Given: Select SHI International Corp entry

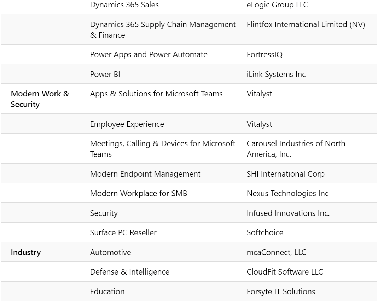Looking at the screenshot, I should tap(285, 174).
